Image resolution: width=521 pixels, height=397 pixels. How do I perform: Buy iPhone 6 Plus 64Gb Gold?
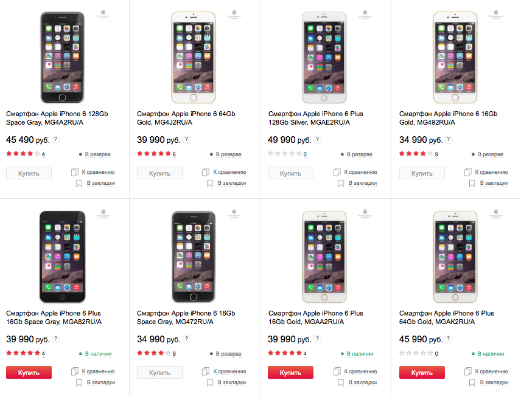422,372
